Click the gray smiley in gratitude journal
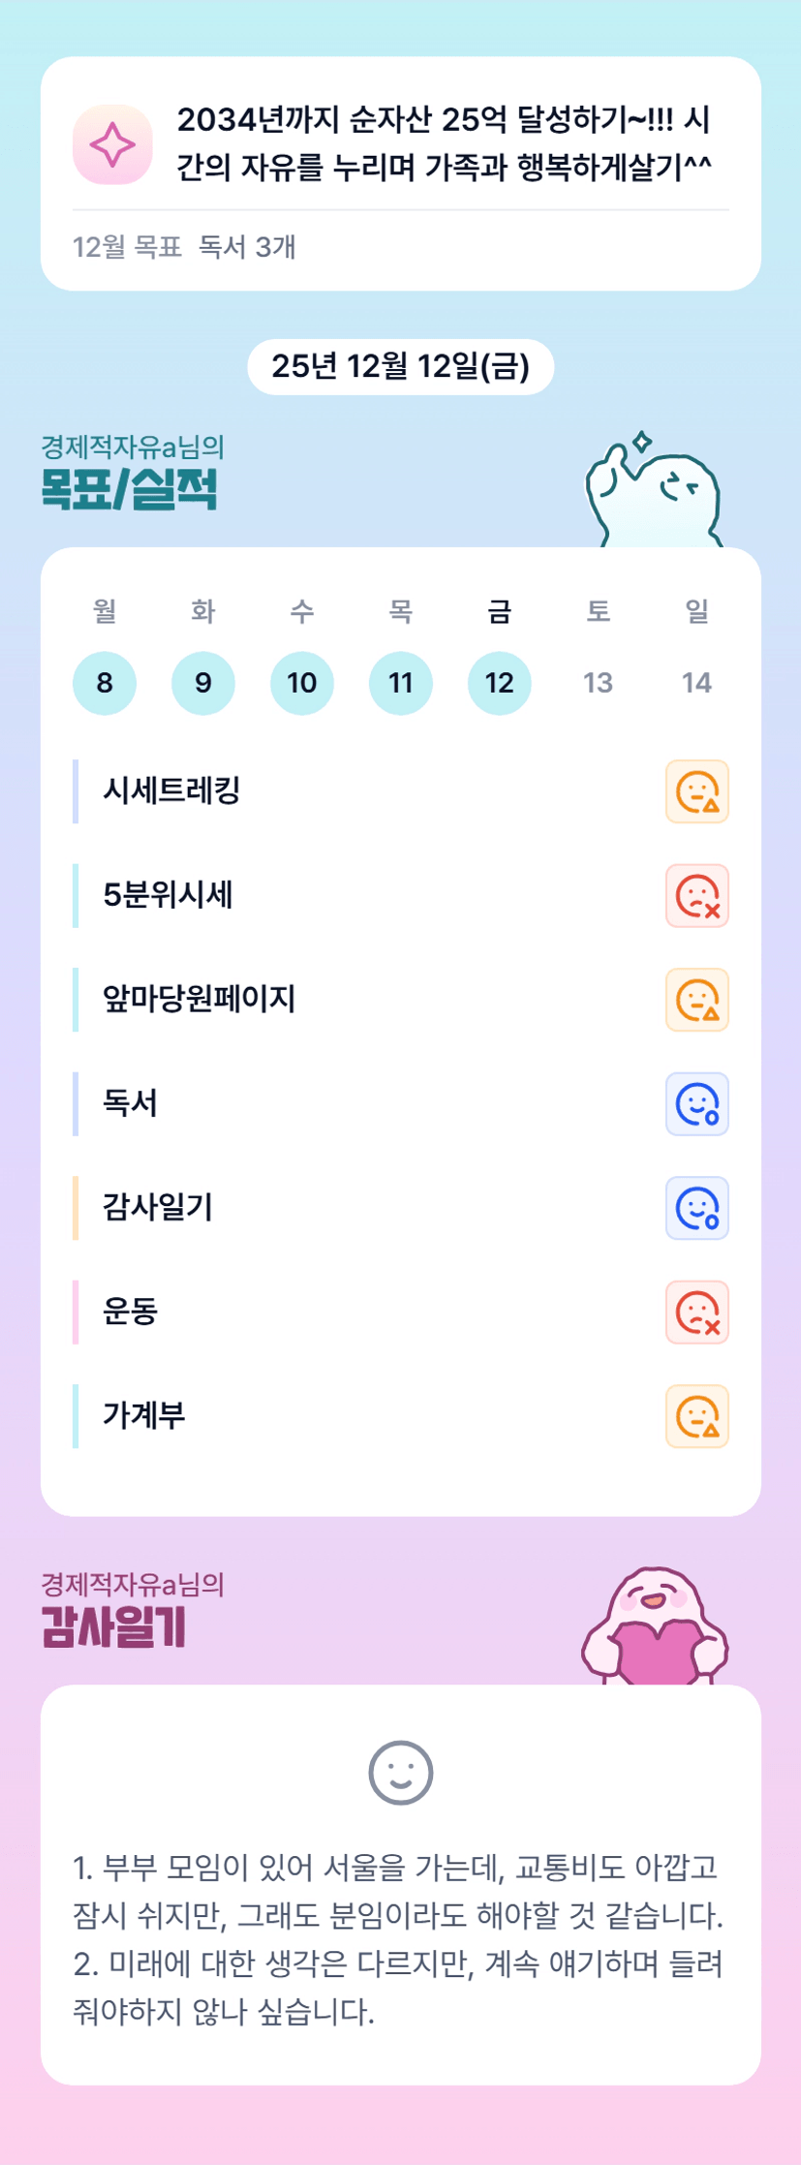Viewport: 801px width, 2165px height. pos(400,1773)
